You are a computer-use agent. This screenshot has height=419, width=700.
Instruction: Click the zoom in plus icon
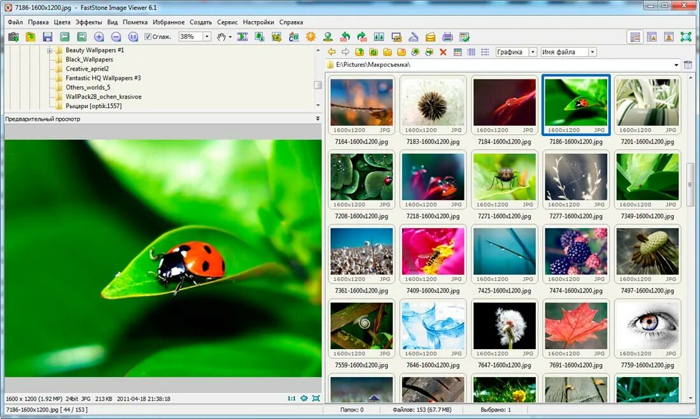(x=99, y=37)
